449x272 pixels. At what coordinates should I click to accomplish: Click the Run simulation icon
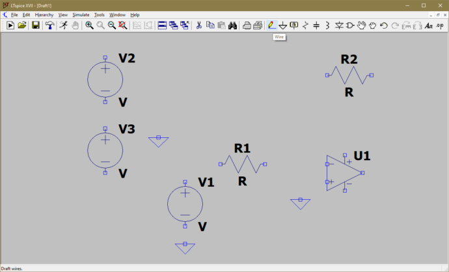63,25
